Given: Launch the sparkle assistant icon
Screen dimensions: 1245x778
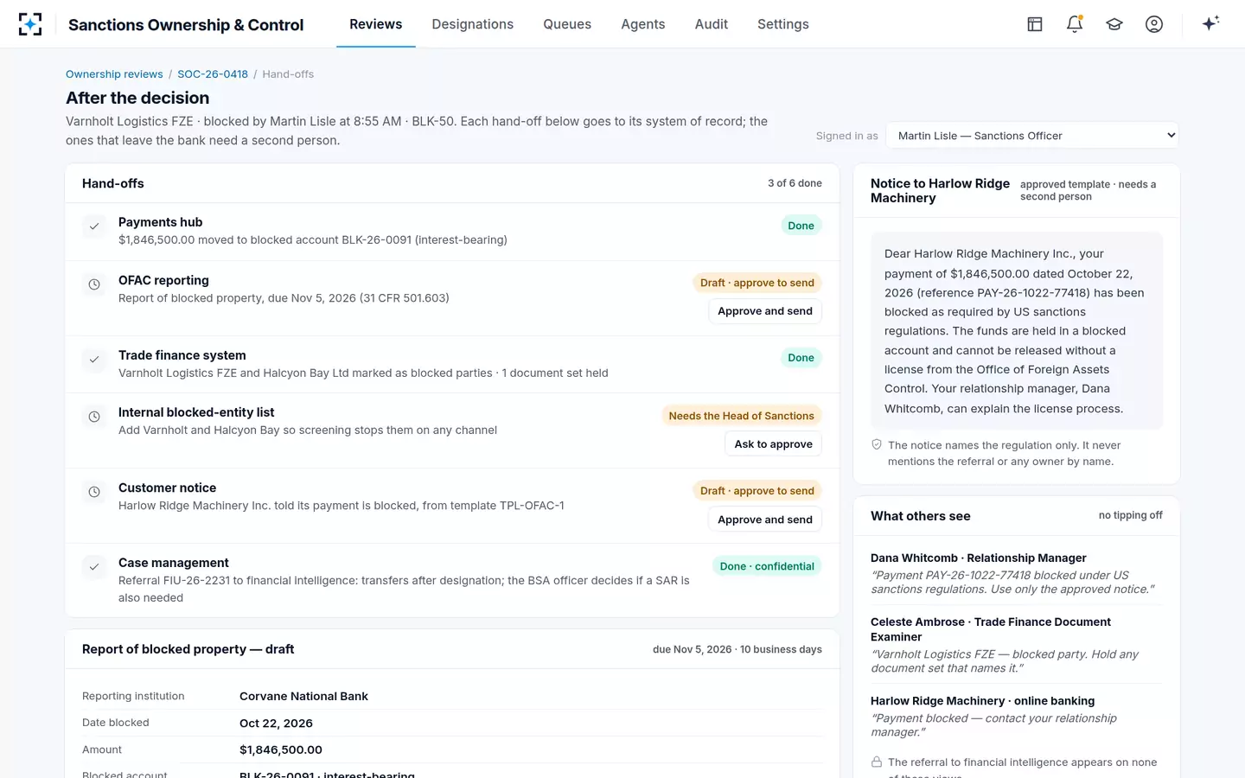Looking at the screenshot, I should [x=1210, y=23].
